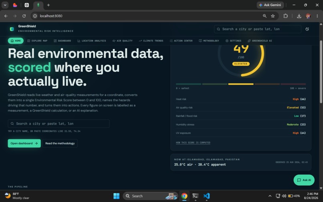Open the Home nav tab
Viewport: 323px width, 202px height.
pyautogui.click(x=16, y=41)
